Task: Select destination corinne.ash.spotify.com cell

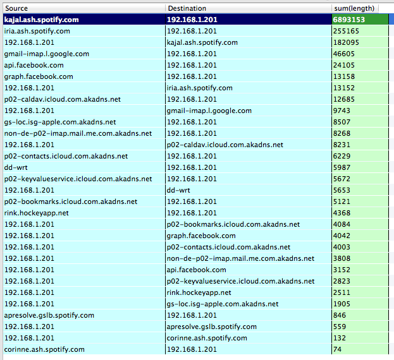Action: point(249,338)
